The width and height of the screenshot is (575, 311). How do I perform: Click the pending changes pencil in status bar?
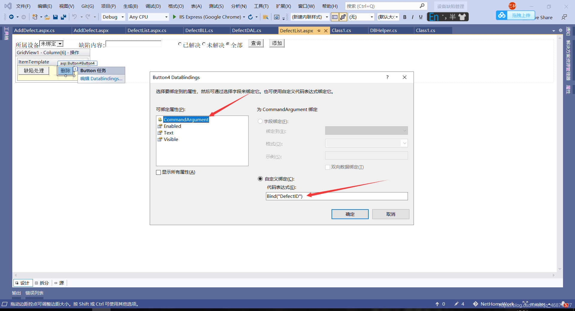456,304
